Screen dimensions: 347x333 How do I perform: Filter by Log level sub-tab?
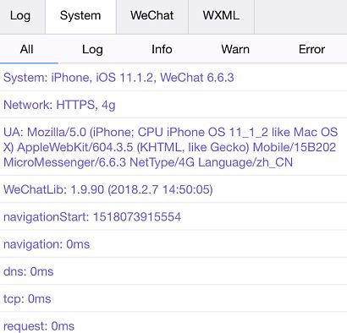(92, 50)
